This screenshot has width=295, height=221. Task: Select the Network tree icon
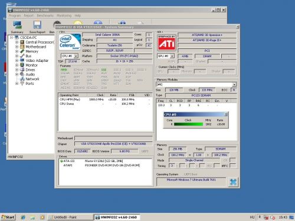pos(22,79)
